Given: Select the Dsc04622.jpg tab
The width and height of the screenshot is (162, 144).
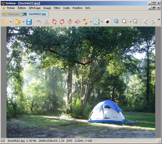Looking at the screenshot, I should (x=35, y=14).
